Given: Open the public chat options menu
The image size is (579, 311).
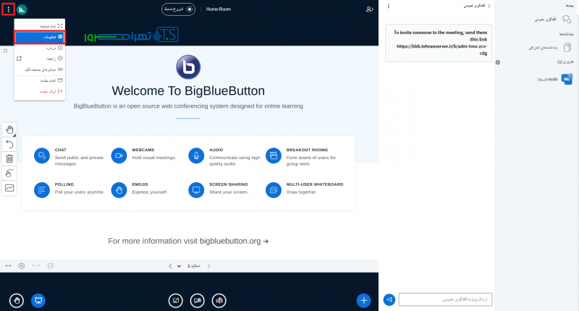Looking at the screenshot, I should (389, 6).
